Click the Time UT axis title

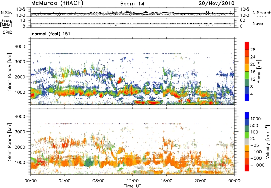click(132, 186)
